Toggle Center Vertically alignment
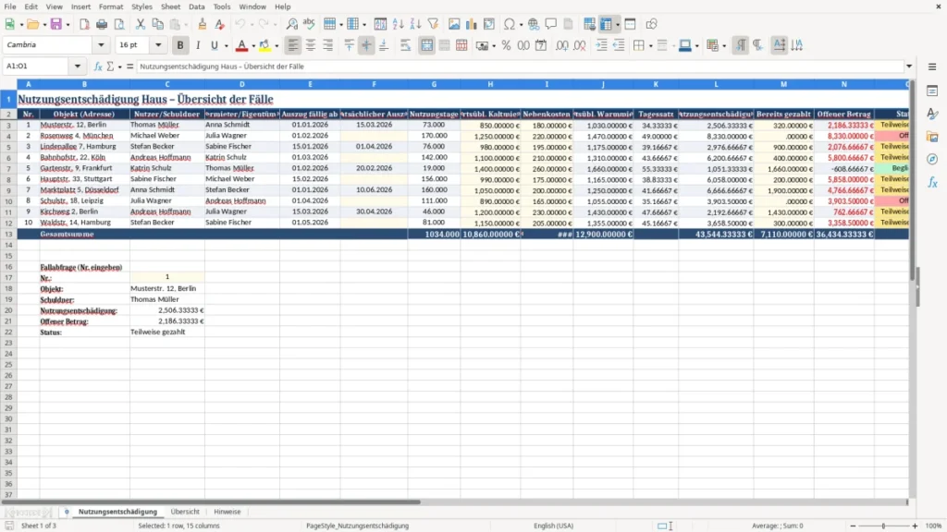947x532 pixels. click(x=366, y=45)
